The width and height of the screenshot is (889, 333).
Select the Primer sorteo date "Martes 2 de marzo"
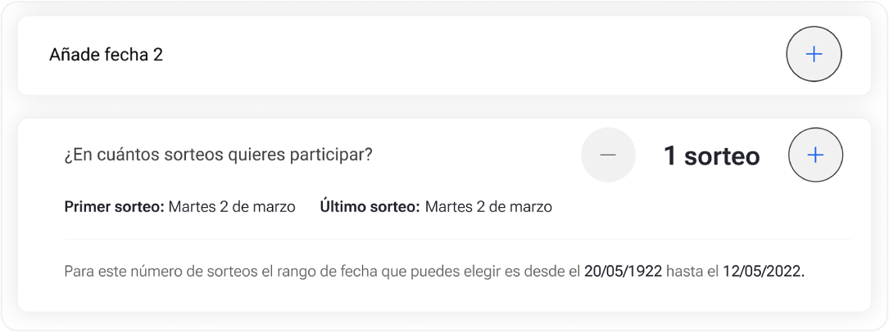[232, 207]
